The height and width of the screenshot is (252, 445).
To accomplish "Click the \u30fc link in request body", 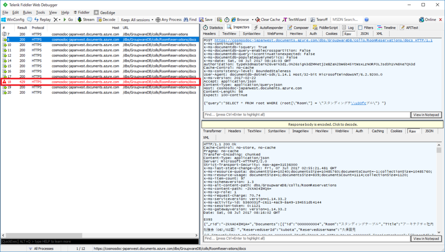I will point(359,103).
